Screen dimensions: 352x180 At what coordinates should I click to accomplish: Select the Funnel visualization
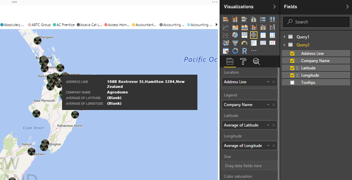[x=235, y=43]
